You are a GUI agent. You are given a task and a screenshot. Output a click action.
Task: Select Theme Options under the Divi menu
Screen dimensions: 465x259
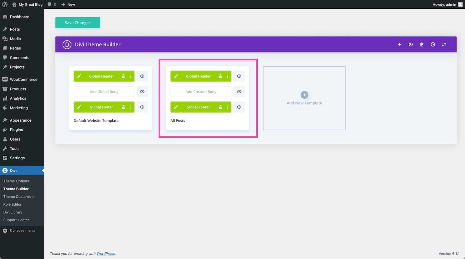(16, 181)
